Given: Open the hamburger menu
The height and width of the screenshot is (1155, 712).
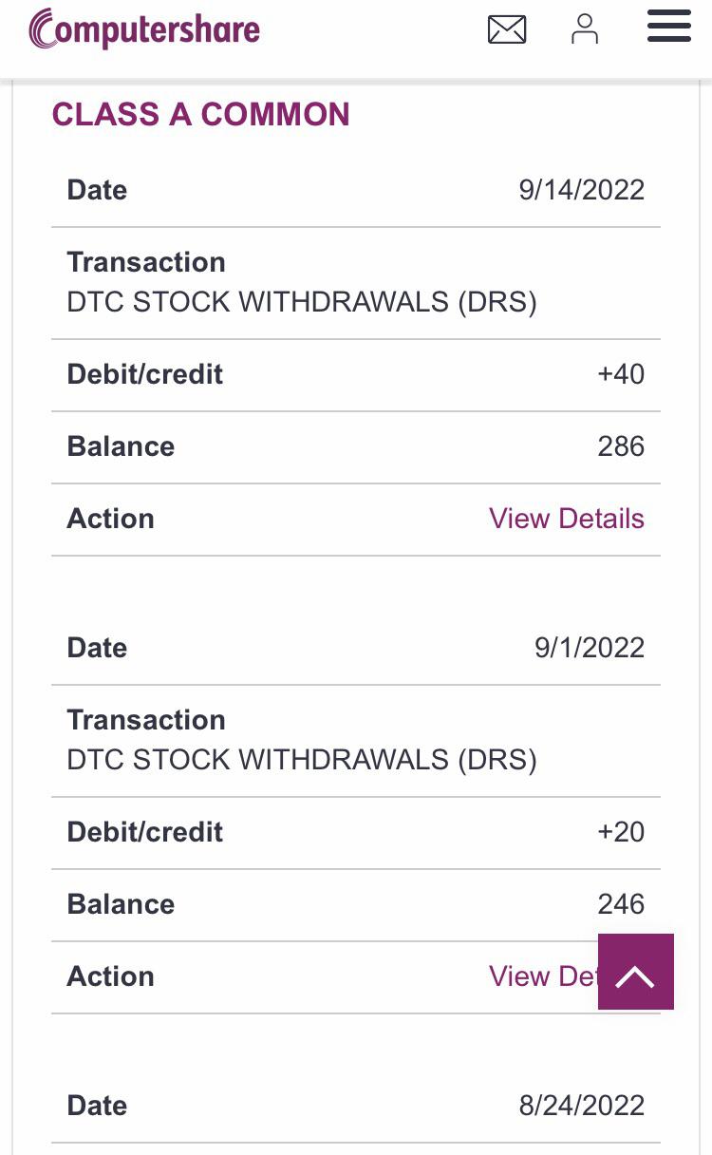Looking at the screenshot, I should click(x=669, y=27).
